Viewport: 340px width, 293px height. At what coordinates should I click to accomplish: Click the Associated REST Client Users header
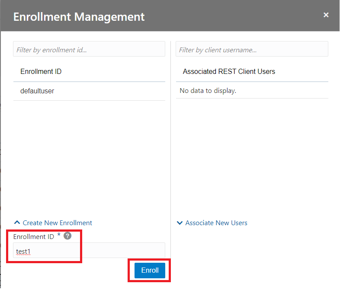229,72
